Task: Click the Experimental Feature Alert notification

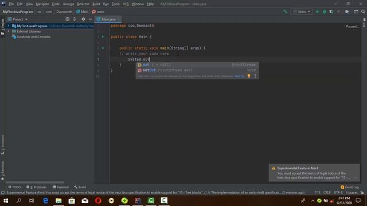Action: tap(314, 173)
